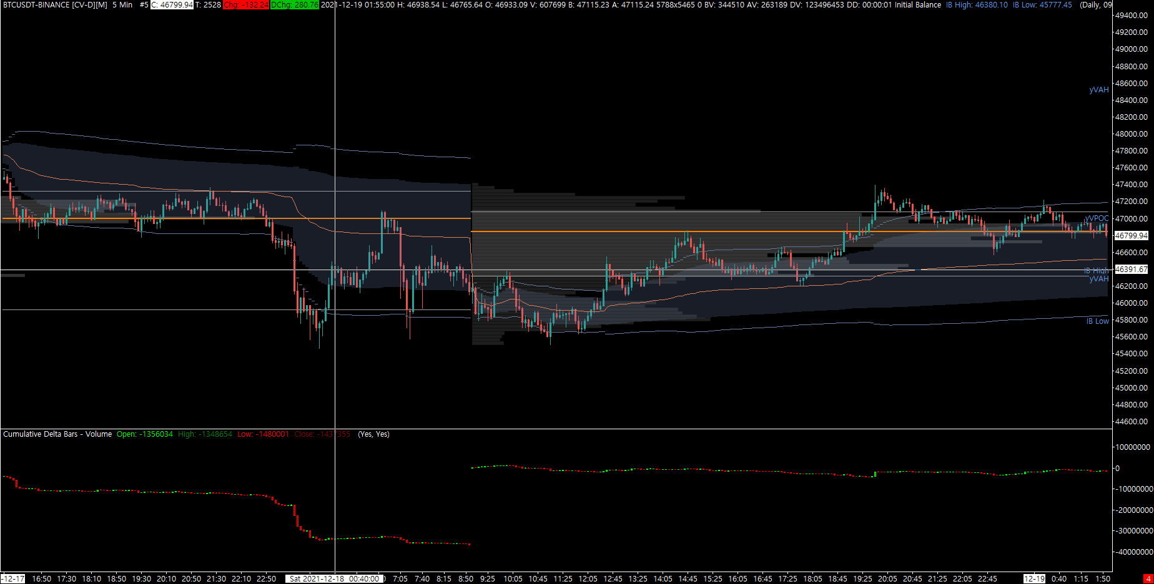Click the highlighted 'Sat 2021-12-18 00:40:00' time marker
Viewport: 1154px width, 584px height.
tap(335, 579)
